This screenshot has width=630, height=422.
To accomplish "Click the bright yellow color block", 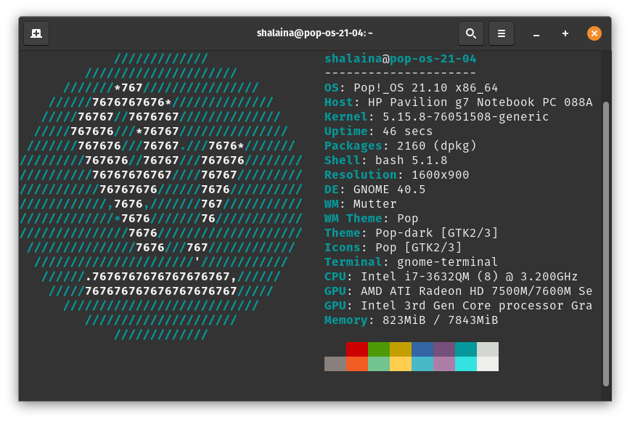I will [401, 364].
